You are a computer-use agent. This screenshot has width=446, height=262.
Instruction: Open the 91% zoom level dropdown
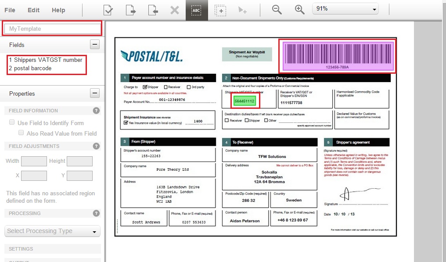coord(345,9)
